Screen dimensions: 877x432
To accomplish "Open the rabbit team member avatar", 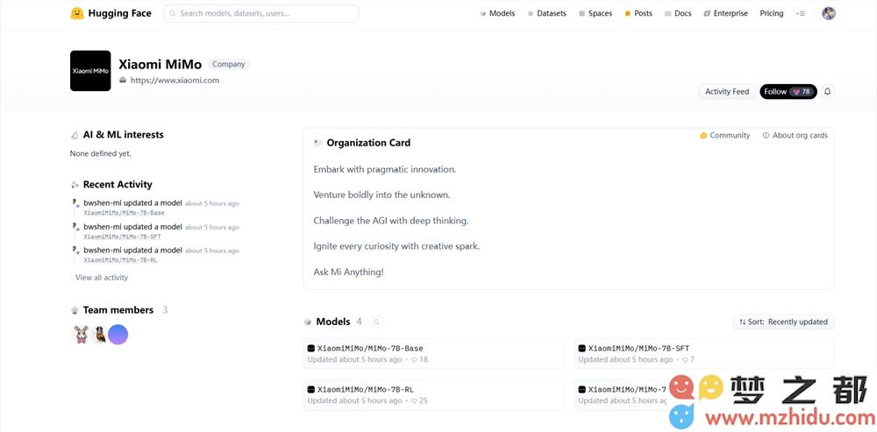I will pos(81,335).
